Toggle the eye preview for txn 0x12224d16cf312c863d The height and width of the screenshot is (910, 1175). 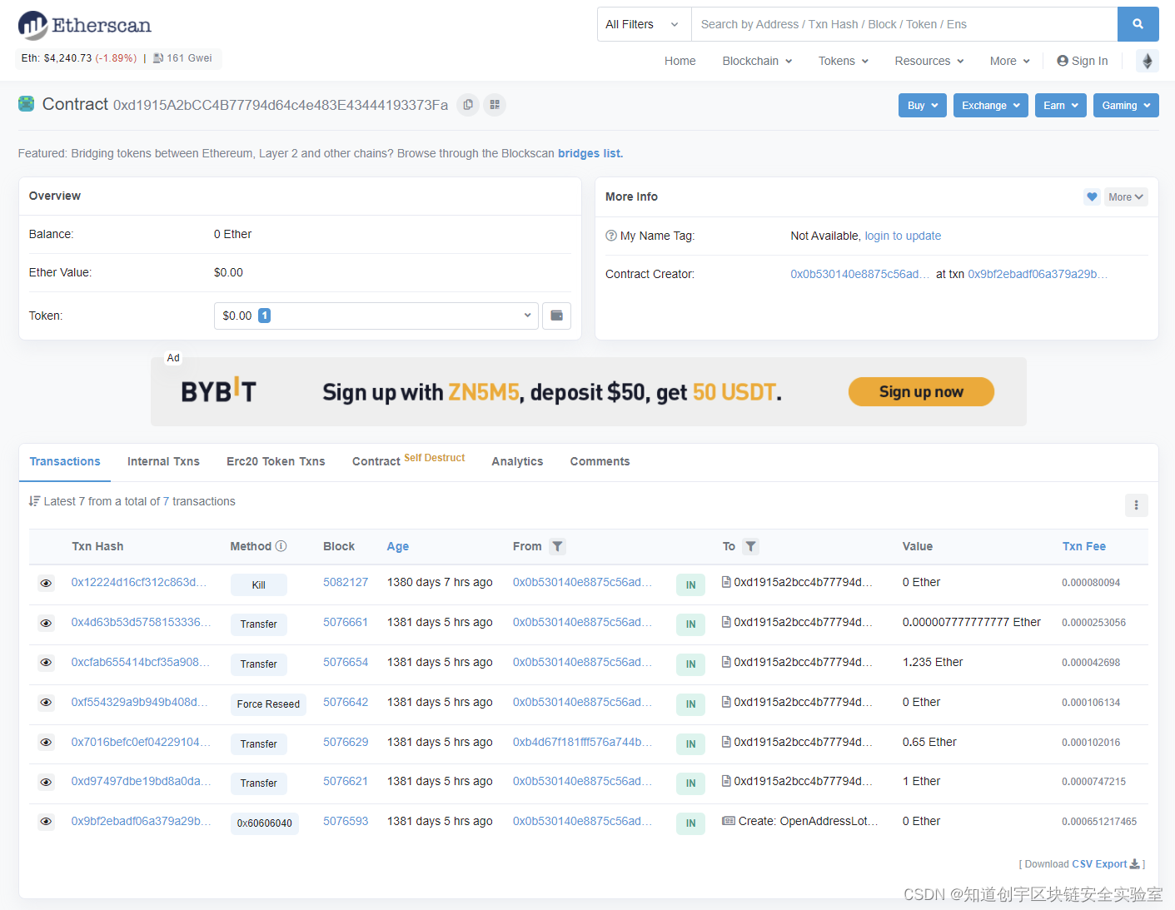click(x=46, y=584)
